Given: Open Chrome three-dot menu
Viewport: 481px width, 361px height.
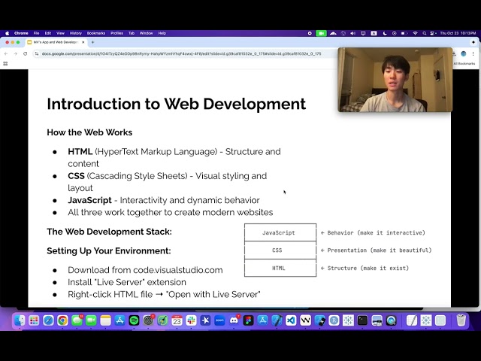Looking at the screenshot, I should [x=473, y=53].
